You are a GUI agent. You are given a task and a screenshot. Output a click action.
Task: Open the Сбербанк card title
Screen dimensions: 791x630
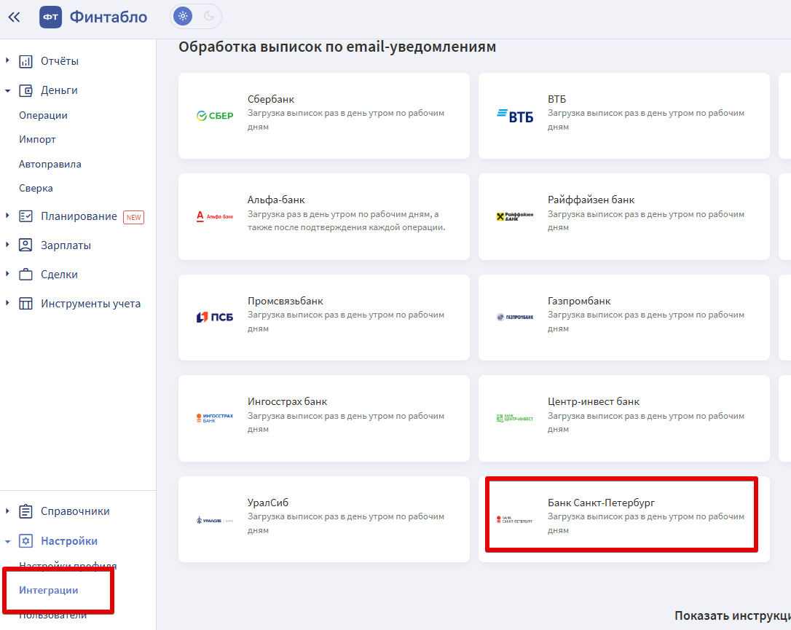point(271,99)
